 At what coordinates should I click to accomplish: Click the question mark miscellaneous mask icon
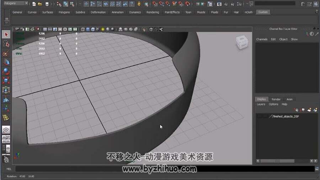[132, 4]
